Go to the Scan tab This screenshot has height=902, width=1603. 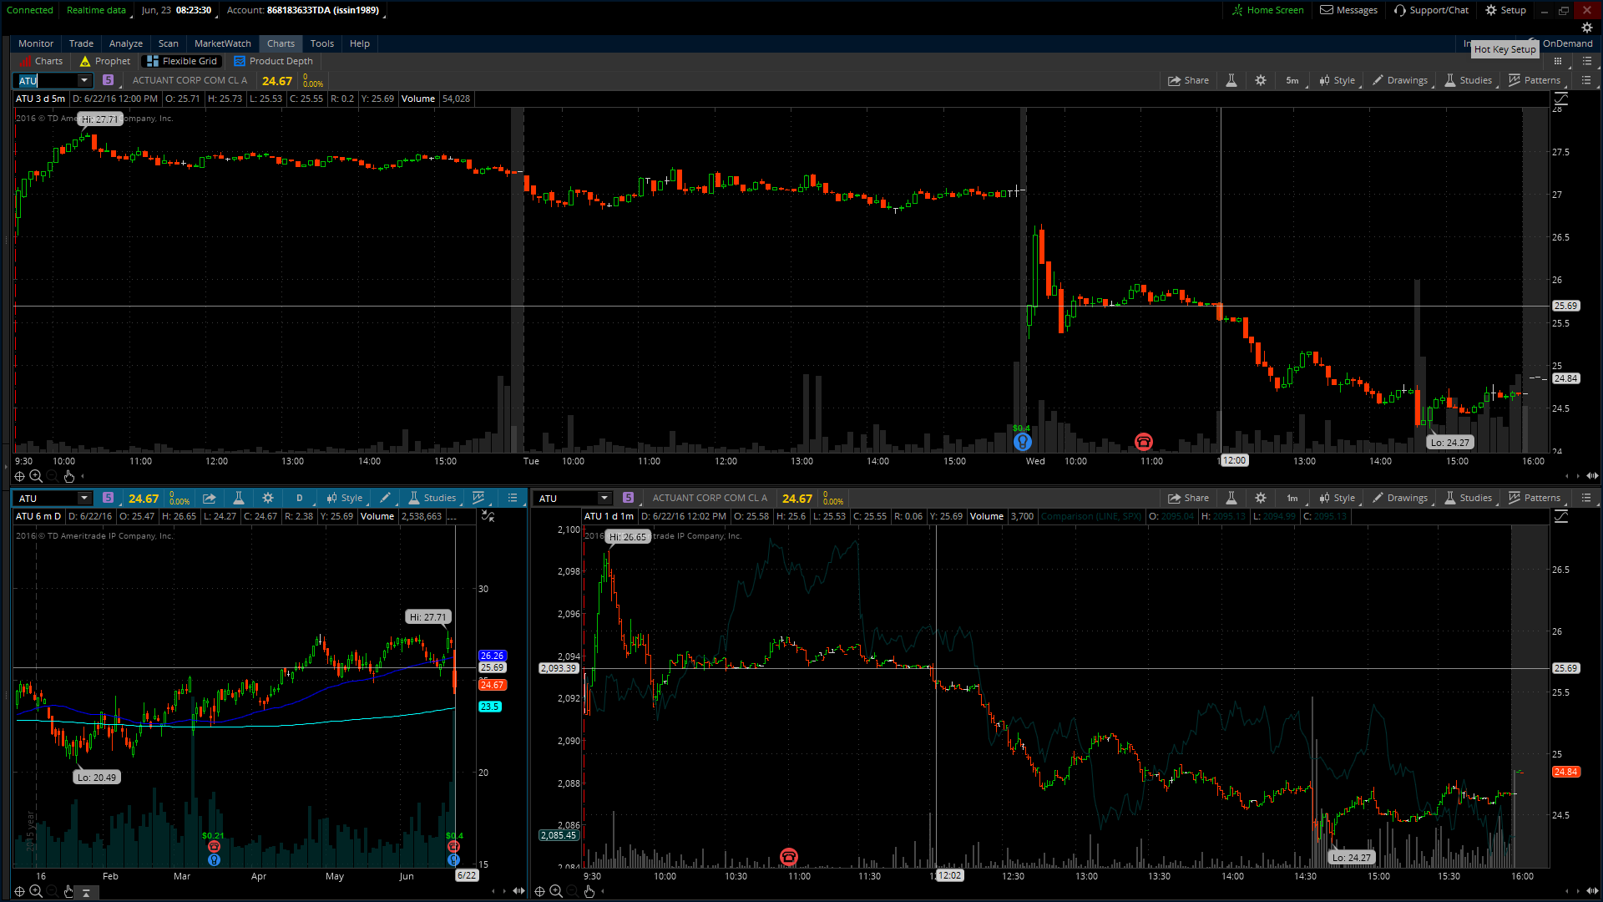point(168,43)
